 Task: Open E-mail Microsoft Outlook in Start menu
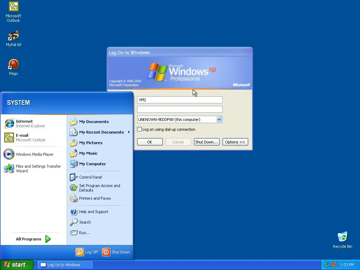click(x=34, y=137)
